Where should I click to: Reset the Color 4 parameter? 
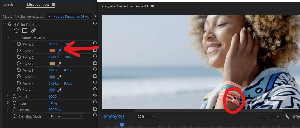pyautogui.click(x=94, y=89)
